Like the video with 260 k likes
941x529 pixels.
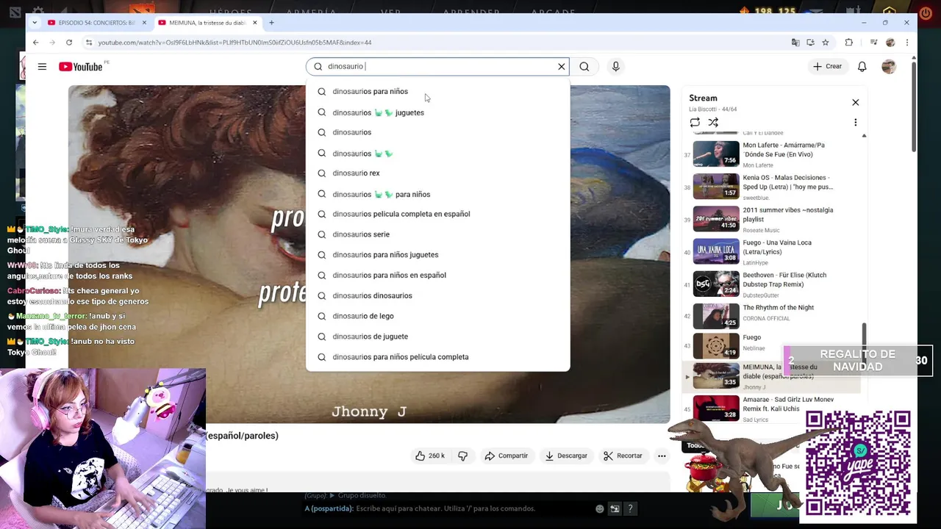click(430, 456)
